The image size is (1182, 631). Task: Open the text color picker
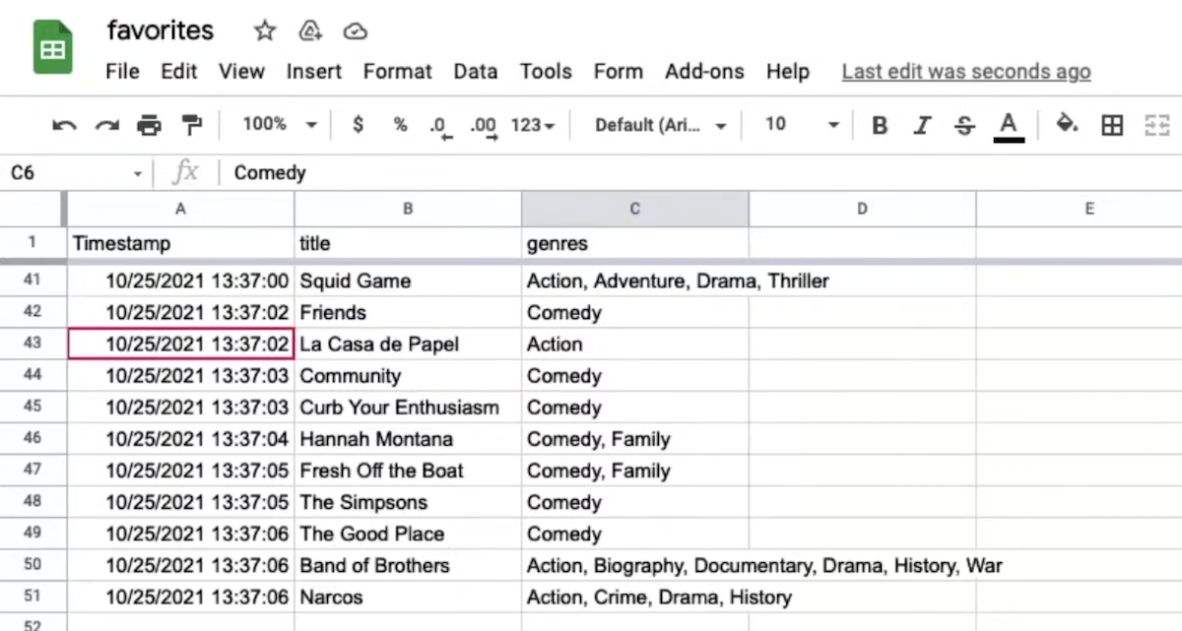coord(1008,126)
